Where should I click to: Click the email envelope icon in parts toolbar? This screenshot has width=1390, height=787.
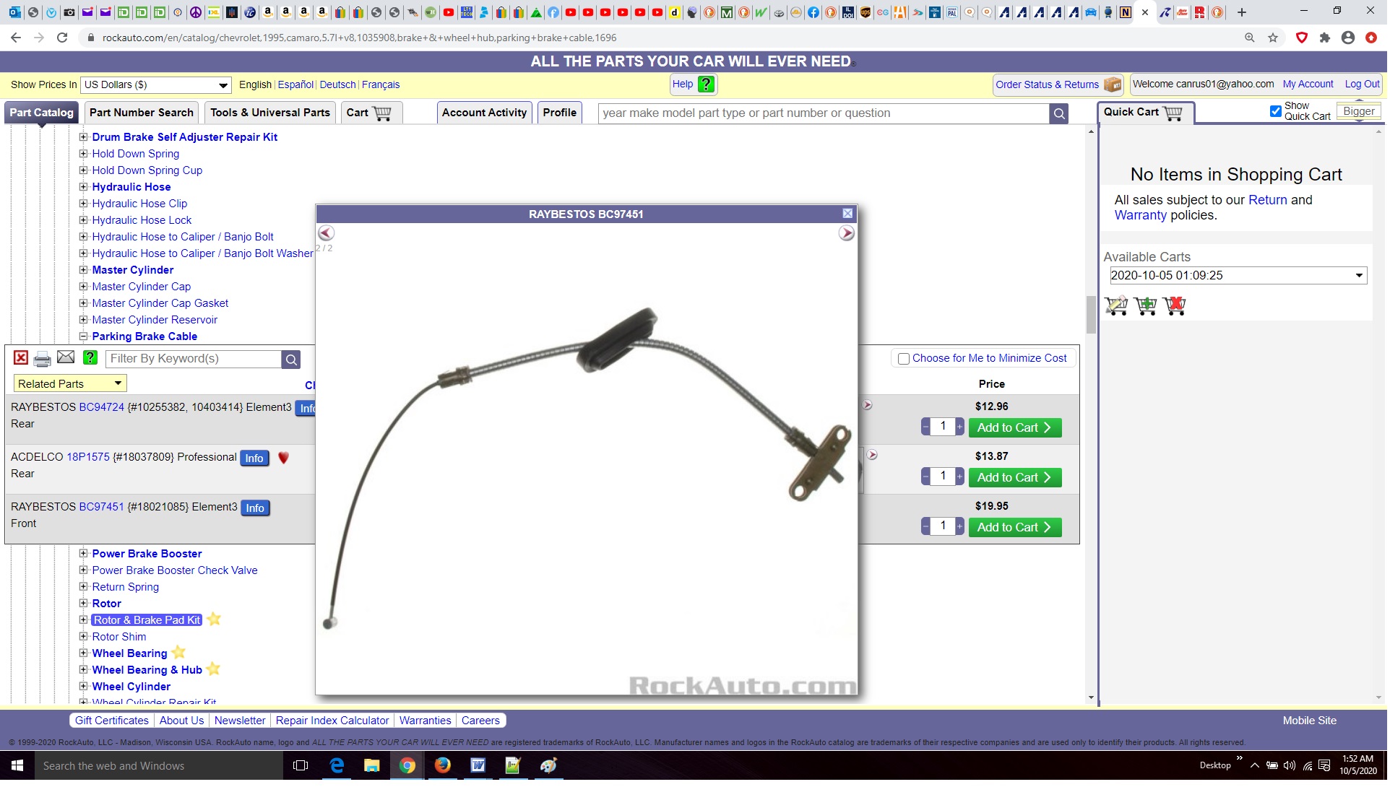[x=66, y=358]
